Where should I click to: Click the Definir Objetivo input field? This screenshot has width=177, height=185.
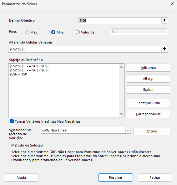tap(120, 21)
